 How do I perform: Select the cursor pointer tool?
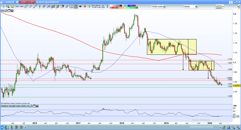point(3,6)
